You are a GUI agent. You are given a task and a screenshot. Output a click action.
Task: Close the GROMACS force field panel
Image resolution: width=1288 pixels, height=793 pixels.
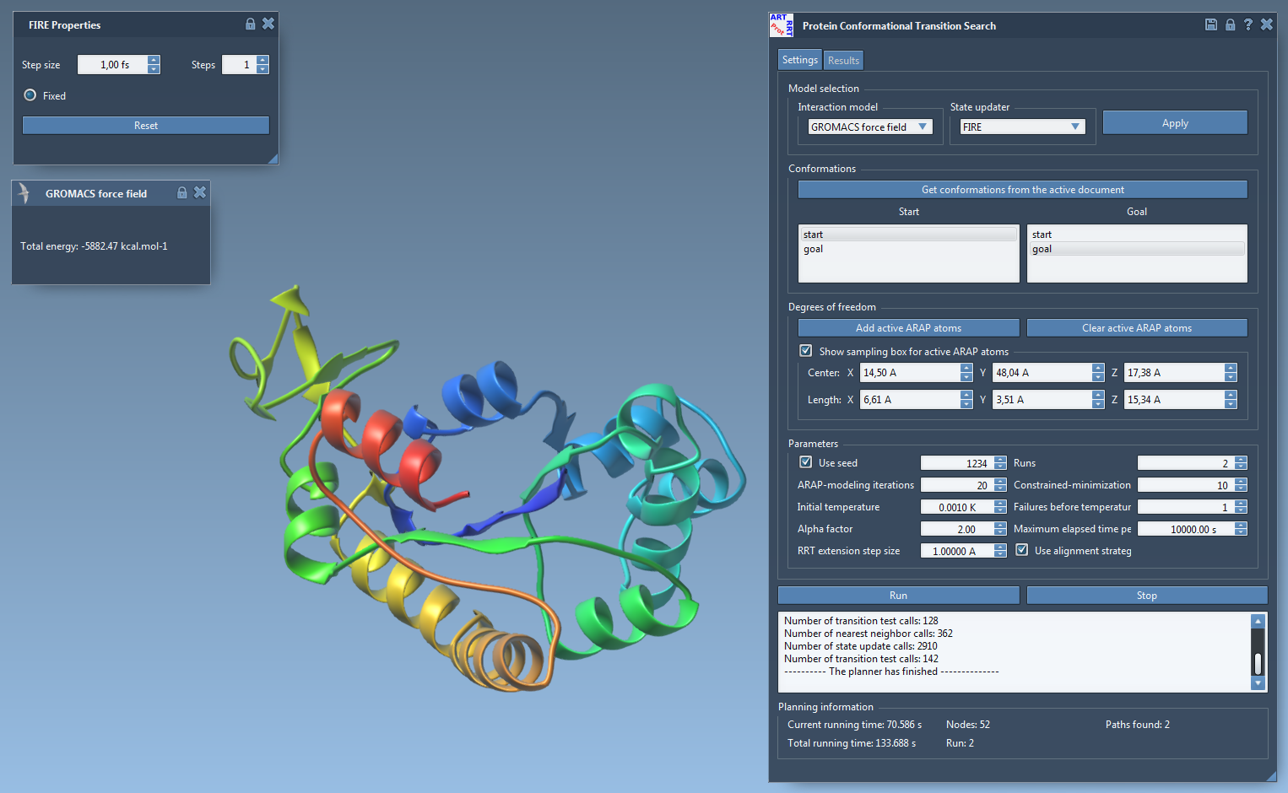(200, 192)
